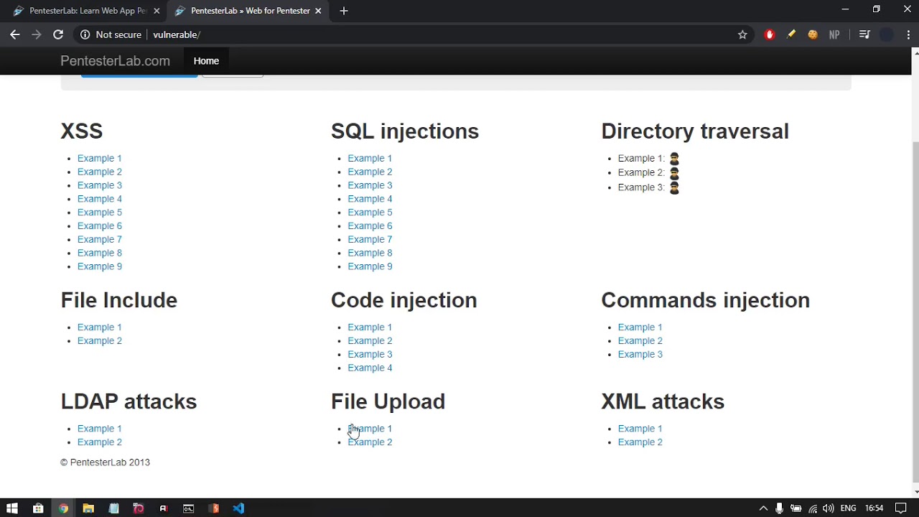Open Commands injection Example 1
Screen dimensions: 919x517
tap(640, 327)
